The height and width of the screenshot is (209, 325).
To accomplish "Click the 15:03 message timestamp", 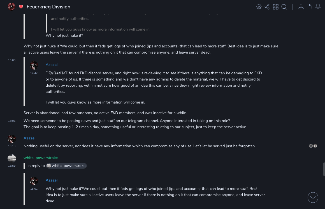I will point(12,60).
